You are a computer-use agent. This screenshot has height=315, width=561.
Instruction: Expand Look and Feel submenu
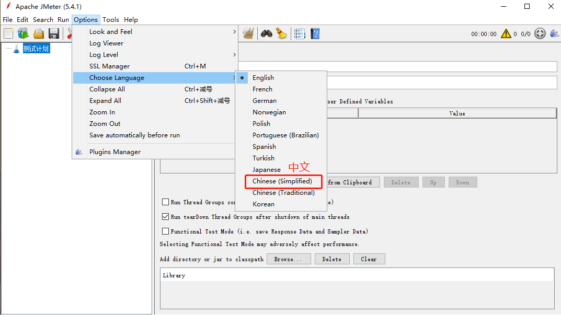155,31
